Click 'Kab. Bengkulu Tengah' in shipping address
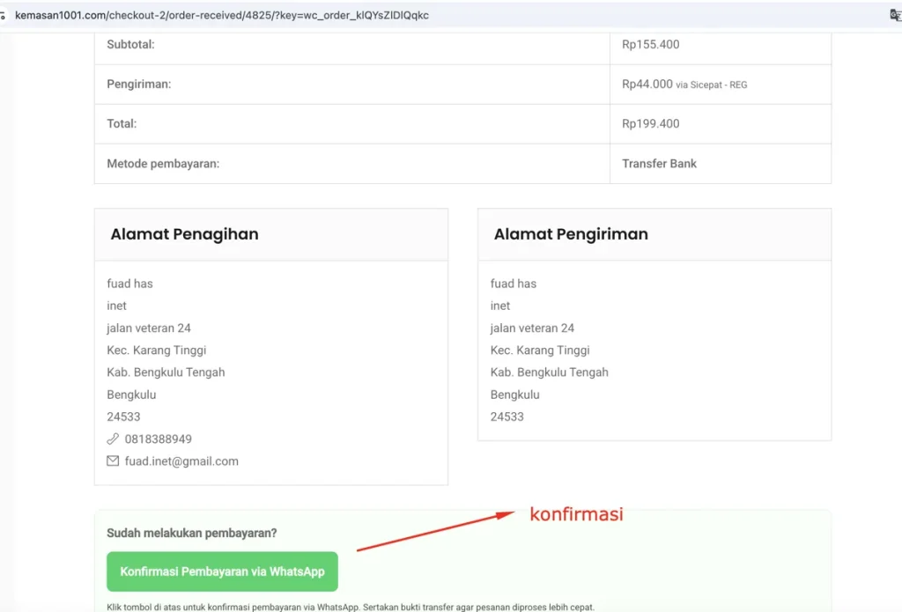902x612 pixels. tap(549, 372)
